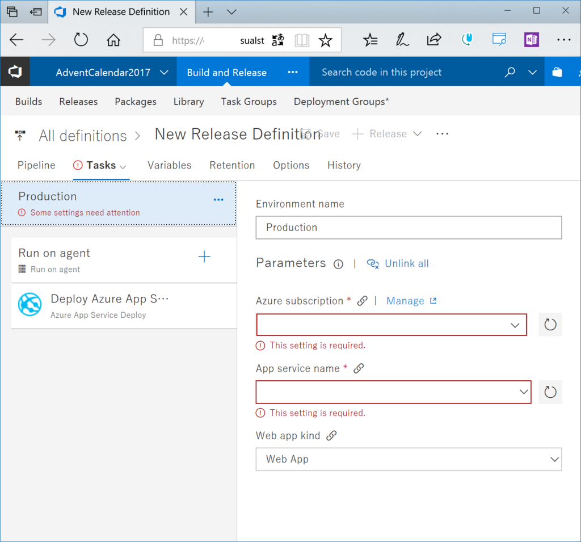Select the Run on agent phase
The height and width of the screenshot is (542, 581).
click(124, 261)
